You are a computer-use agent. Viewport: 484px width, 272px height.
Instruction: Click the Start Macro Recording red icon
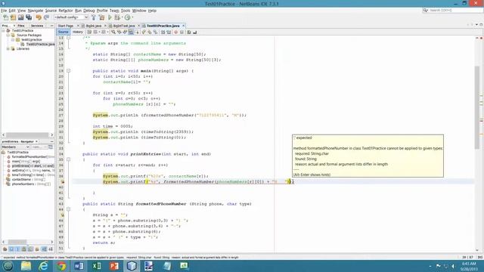coord(175,32)
